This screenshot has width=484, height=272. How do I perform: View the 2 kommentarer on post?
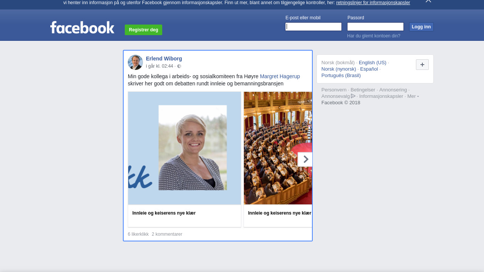click(167, 234)
